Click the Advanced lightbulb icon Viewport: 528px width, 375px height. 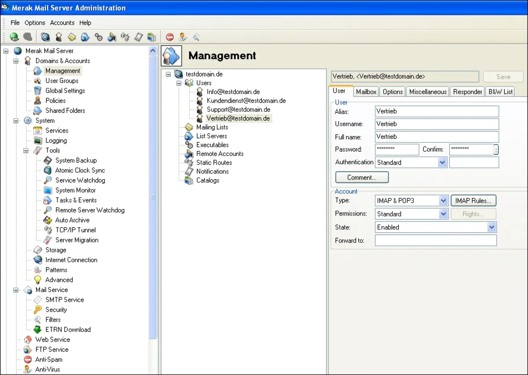pyautogui.click(x=38, y=280)
